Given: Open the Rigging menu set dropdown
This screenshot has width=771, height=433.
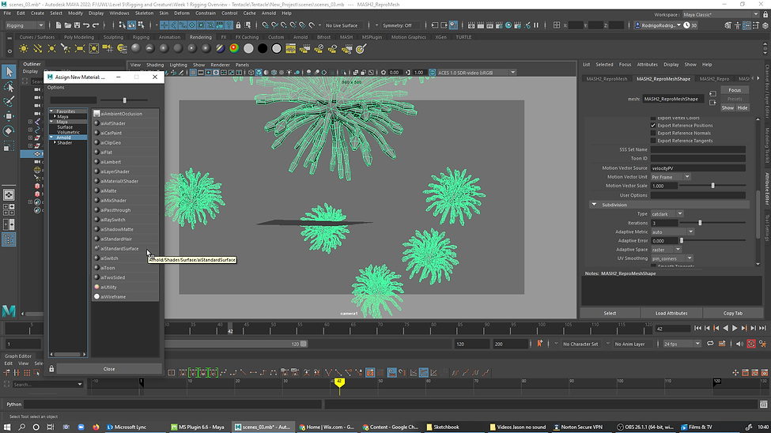Looking at the screenshot, I should (24, 25).
